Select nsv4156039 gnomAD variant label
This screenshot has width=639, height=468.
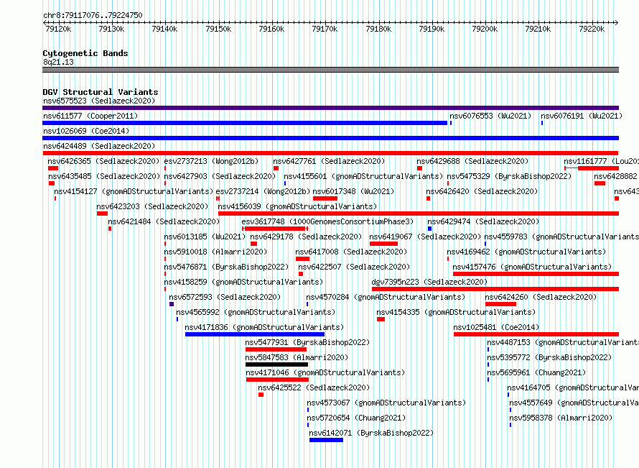pyautogui.click(x=297, y=206)
